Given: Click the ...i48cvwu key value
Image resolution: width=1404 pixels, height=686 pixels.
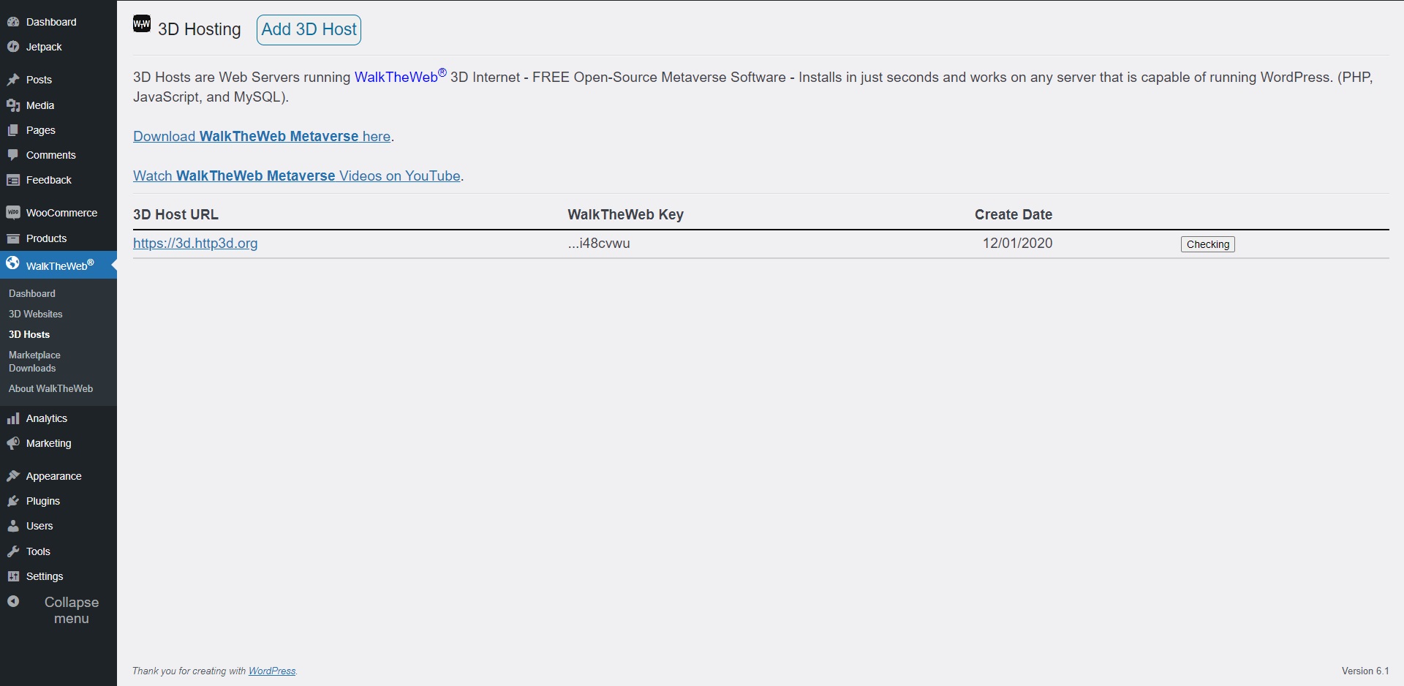Looking at the screenshot, I should 599,243.
